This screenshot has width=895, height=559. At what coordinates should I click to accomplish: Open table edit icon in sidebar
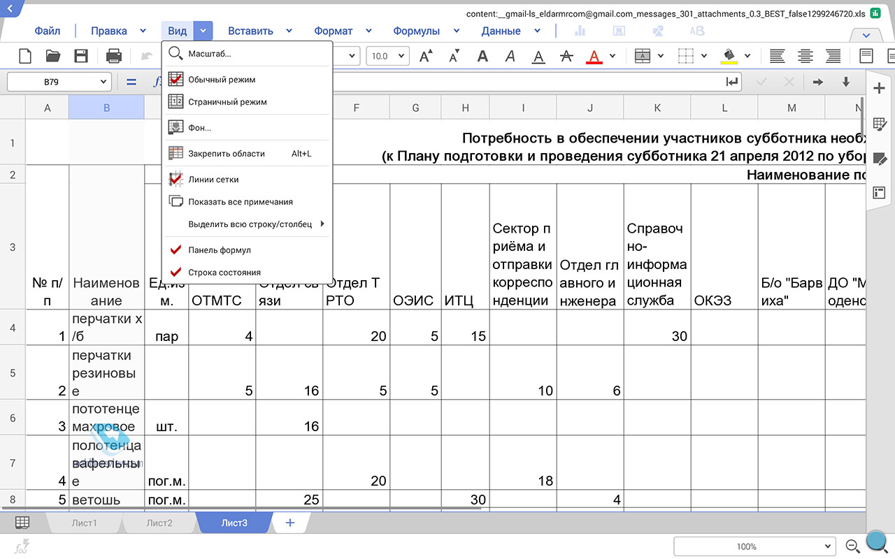pos(880,124)
